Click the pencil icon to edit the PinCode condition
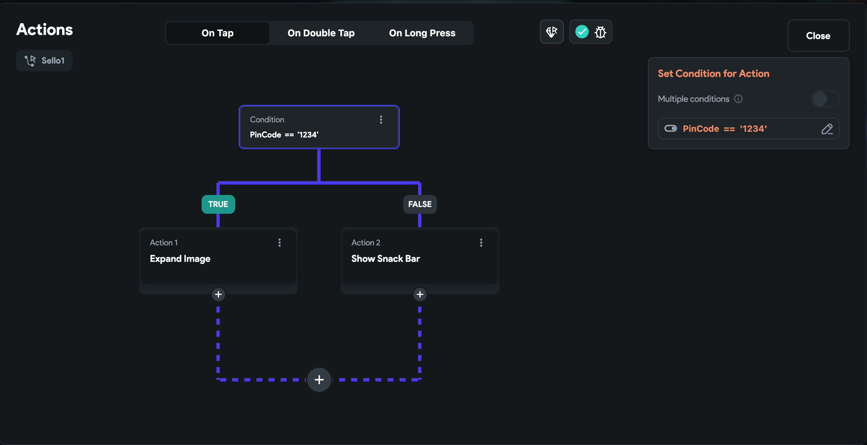 (x=827, y=129)
